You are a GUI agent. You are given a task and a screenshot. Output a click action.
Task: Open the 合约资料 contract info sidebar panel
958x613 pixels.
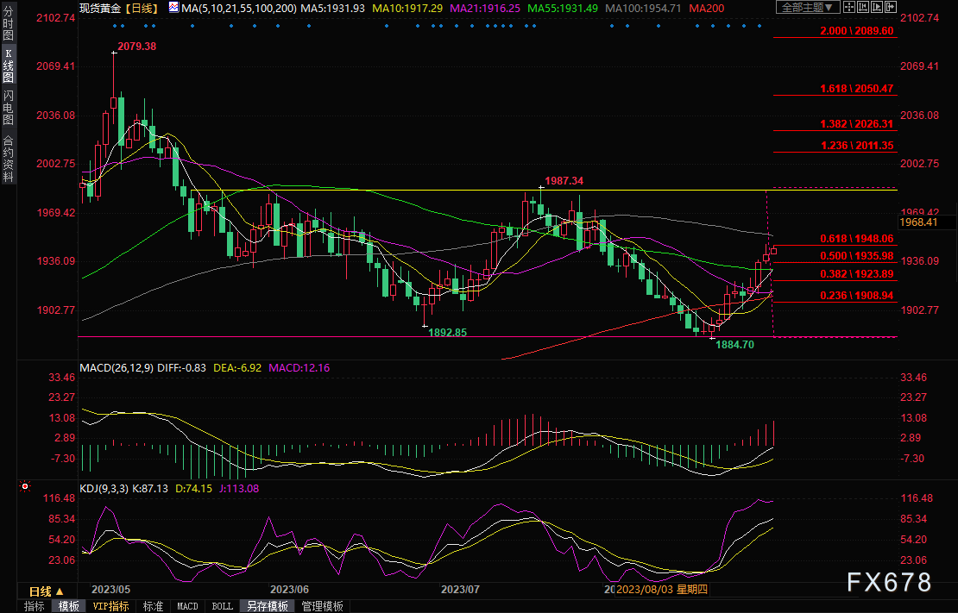click(8, 159)
